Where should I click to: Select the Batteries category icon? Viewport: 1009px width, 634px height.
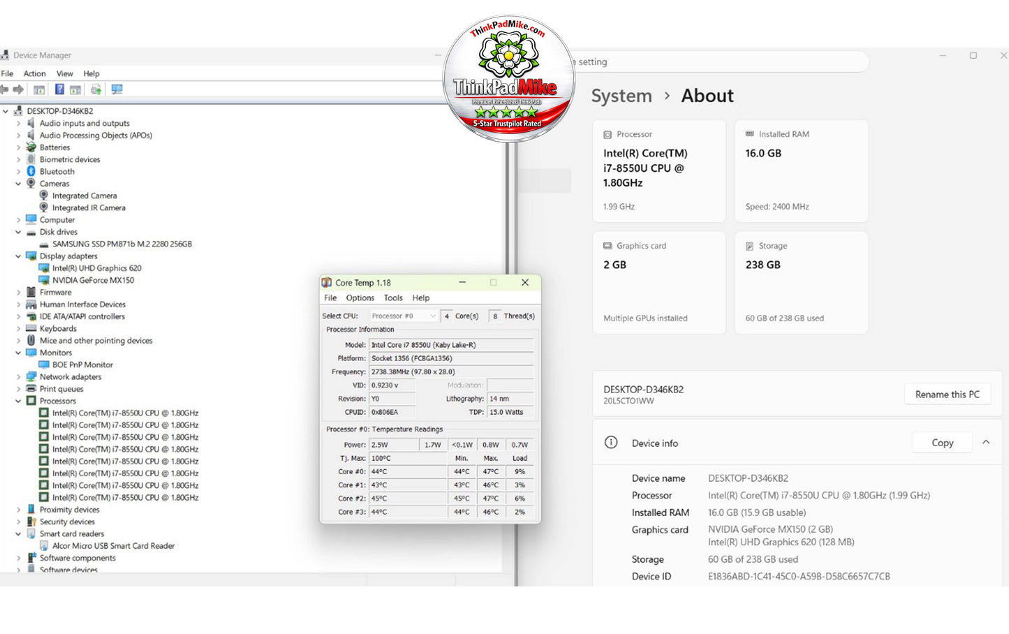tap(31, 147)
